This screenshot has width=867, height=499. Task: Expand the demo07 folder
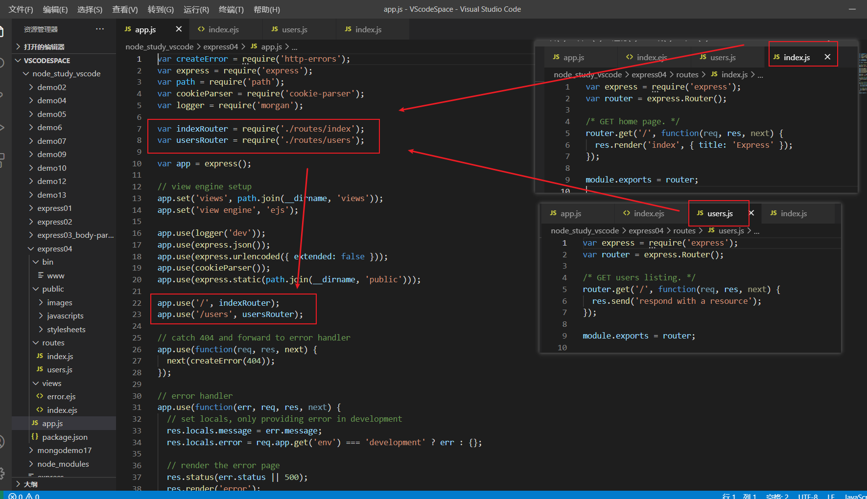coord(64,141)
